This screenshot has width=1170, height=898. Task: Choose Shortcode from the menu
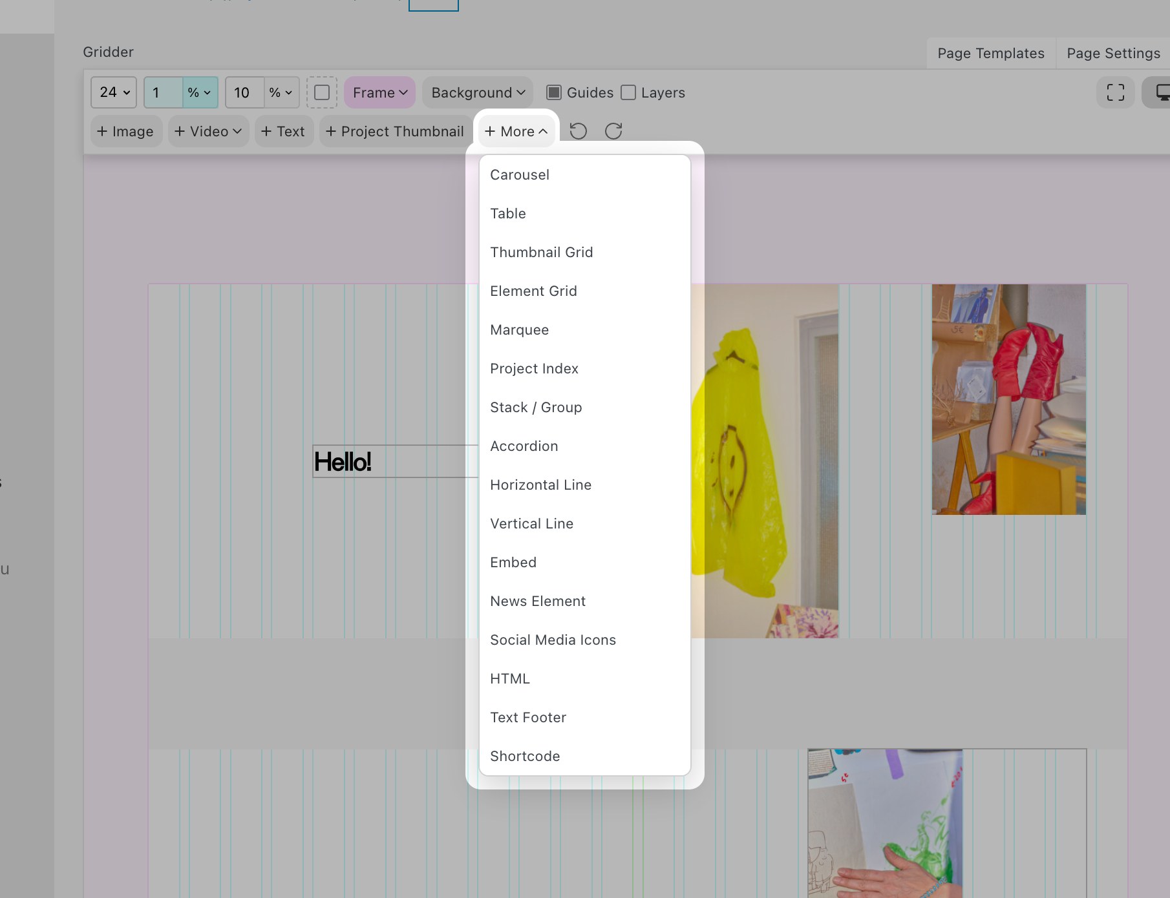click(585, 756)
